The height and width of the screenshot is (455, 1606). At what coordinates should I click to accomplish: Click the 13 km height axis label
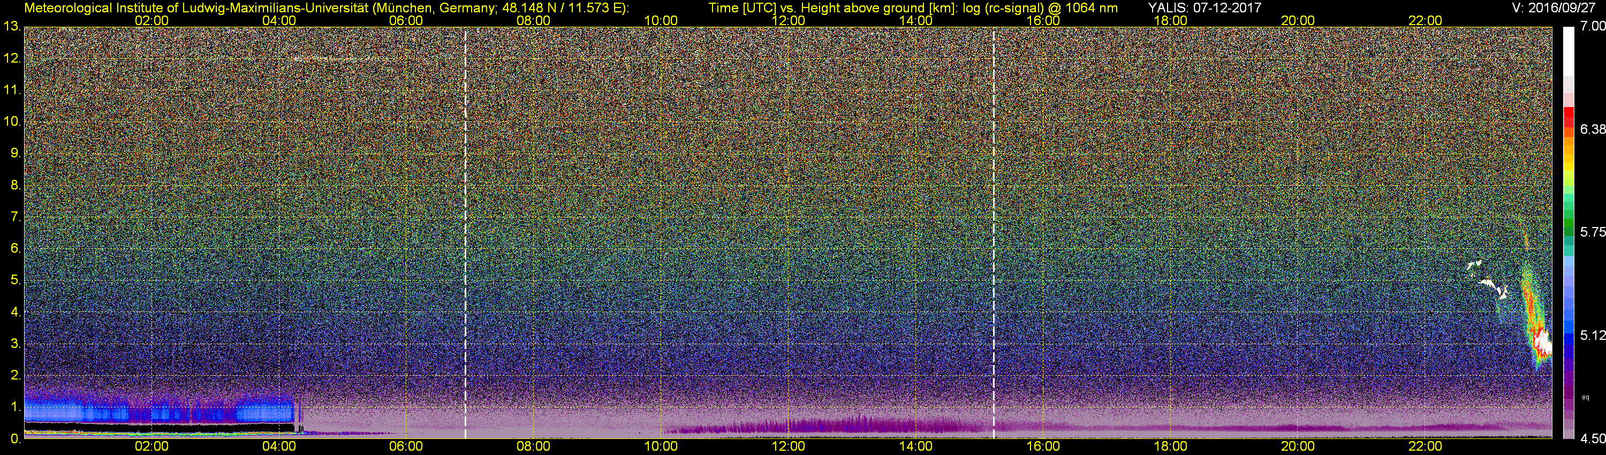coord(11,27)
